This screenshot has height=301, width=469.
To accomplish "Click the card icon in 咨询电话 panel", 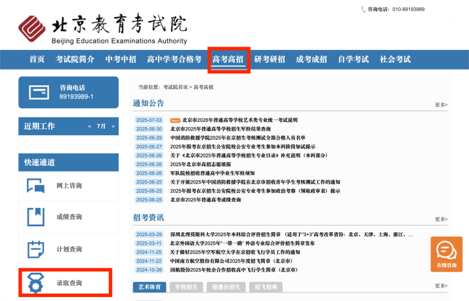I will [39, 92].
